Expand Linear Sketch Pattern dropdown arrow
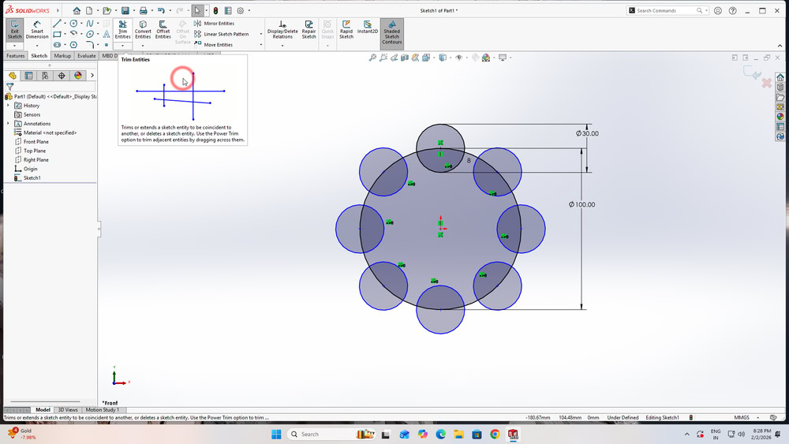789x444 pixels. click(260, 34)
